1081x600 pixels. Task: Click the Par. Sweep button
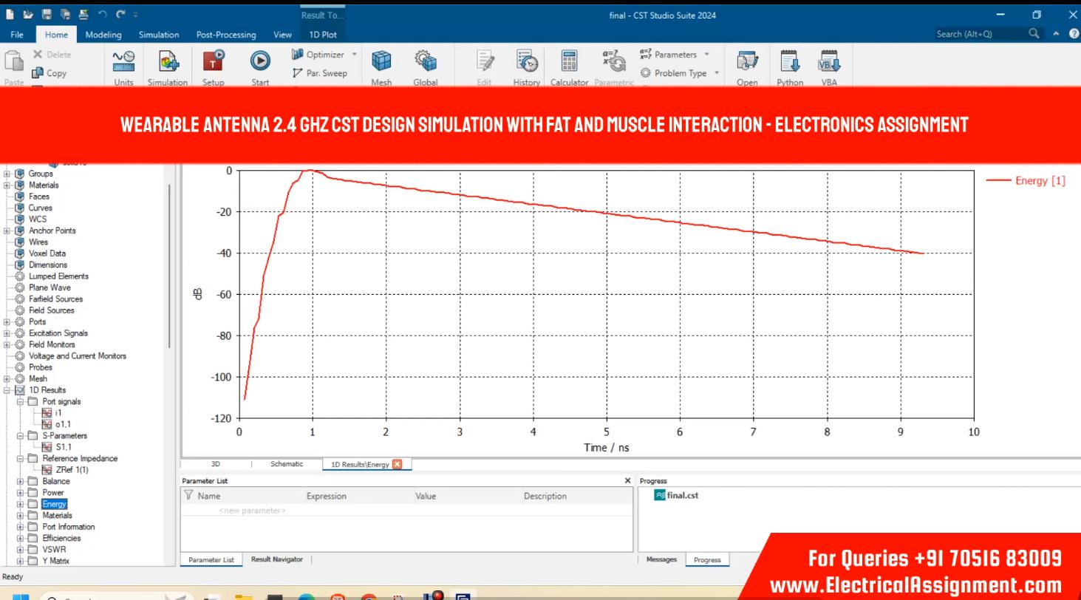coord(319,73)
